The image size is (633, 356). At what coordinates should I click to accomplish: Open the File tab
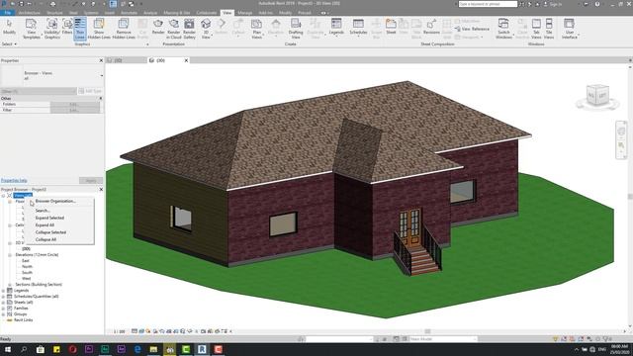click(8, 13)
